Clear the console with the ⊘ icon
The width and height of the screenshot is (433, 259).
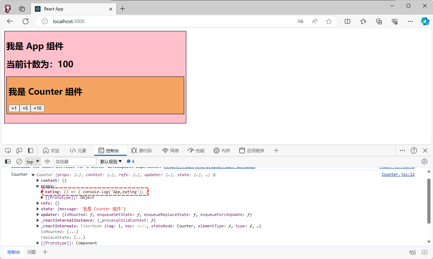coord(19,161)
